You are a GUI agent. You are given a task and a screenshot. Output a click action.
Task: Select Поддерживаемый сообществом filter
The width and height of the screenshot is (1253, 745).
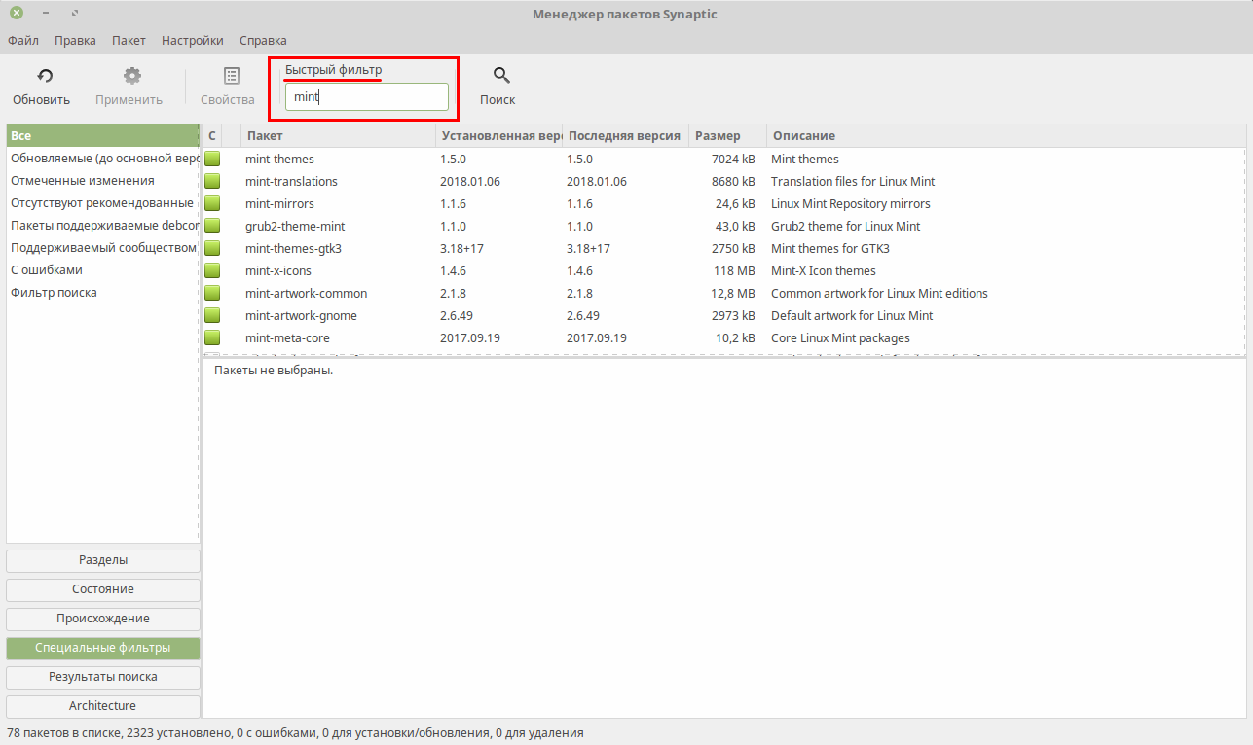coord(102,247)
